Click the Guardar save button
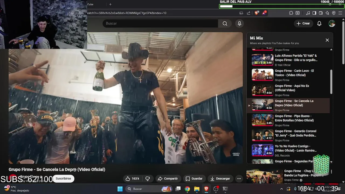Screen dimensions: 345x194 click(194, 178)
